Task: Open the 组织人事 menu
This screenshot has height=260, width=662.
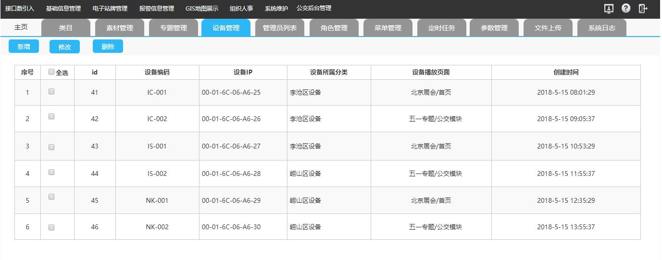Action: [x=241, y=9]
